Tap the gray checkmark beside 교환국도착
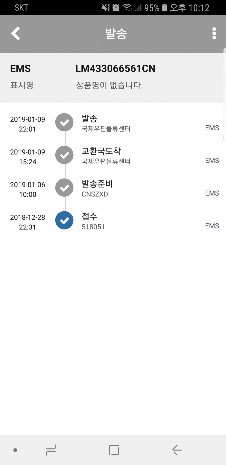The width and height of the screenshot is (226, 465). click(x=65, y=155)
